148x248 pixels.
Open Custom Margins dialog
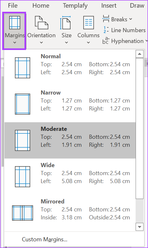click(x=45, y=239)
